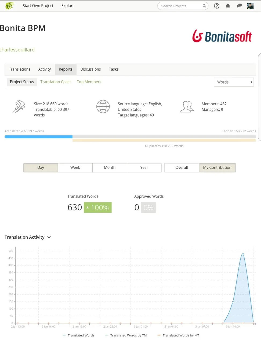Open the help question mark icon
261x344 pixels.
[217, 6]
